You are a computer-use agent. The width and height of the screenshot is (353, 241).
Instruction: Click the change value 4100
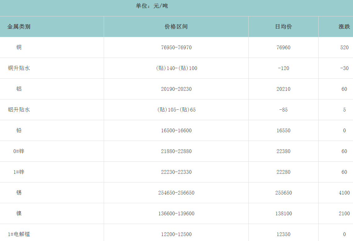coord(344,193)
